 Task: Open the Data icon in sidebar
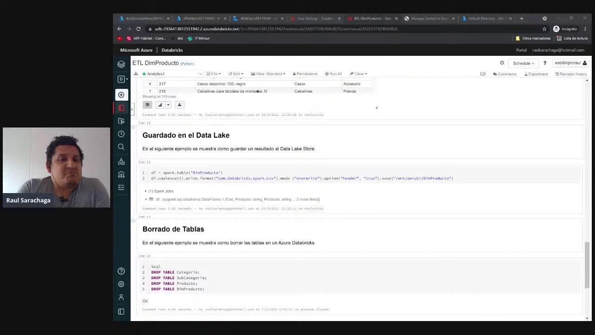point(121,161)
